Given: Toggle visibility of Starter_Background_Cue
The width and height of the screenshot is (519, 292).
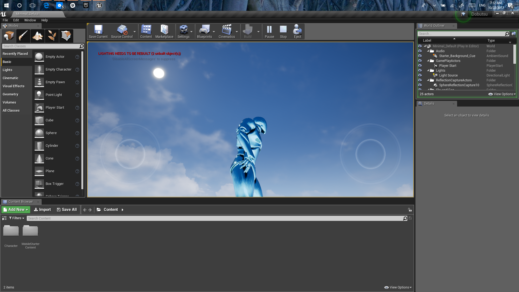Looking at the screenshot, I should (x=420, y=56).
